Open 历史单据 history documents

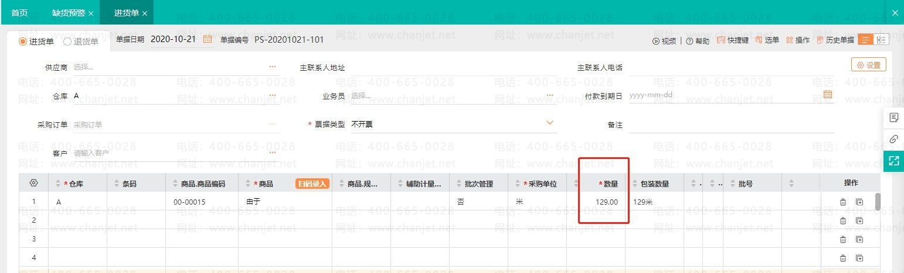point(835,40)
